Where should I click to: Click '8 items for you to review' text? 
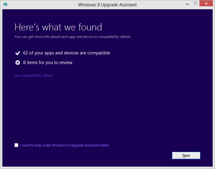pos(48,63)
